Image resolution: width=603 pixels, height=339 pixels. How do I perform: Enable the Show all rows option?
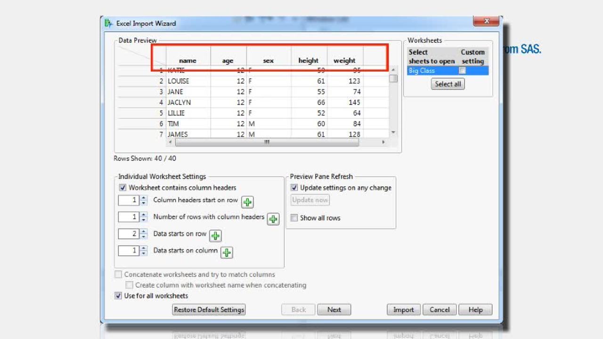pos(293,218)
